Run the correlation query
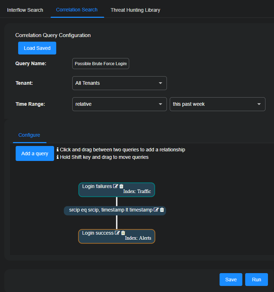274x292 pixels. tap(256, 280)
